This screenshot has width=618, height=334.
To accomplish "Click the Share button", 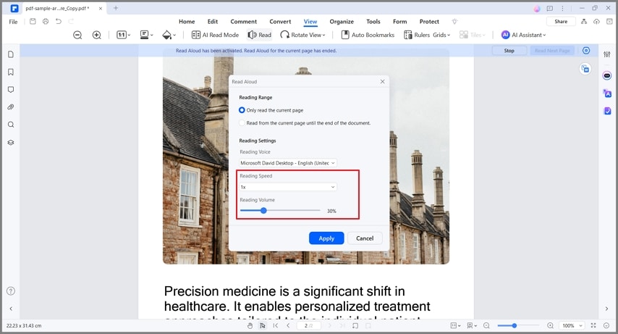I will click(561, 22).
